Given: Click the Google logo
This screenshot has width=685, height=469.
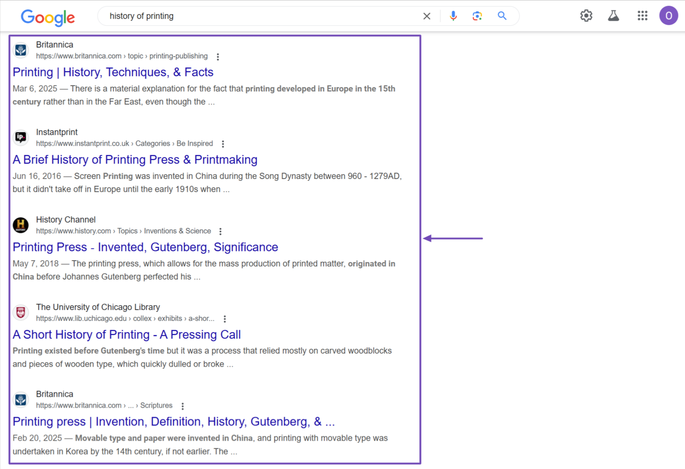Looking at the screenshot, I should coord(47,17).
